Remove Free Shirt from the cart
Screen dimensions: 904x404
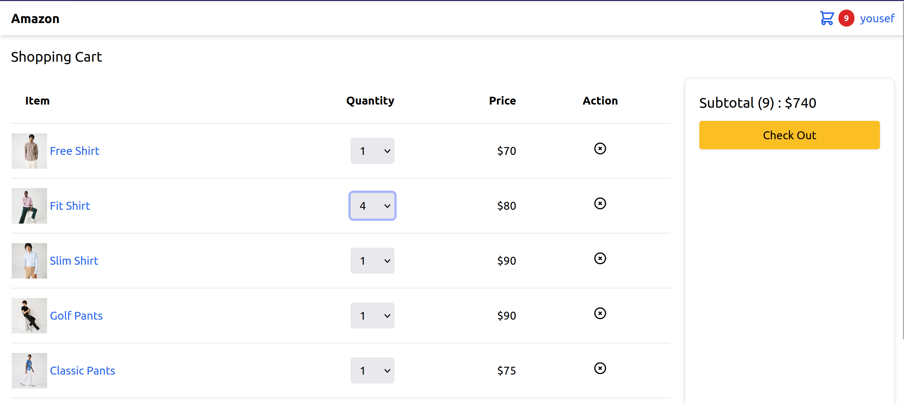point(600,148)
